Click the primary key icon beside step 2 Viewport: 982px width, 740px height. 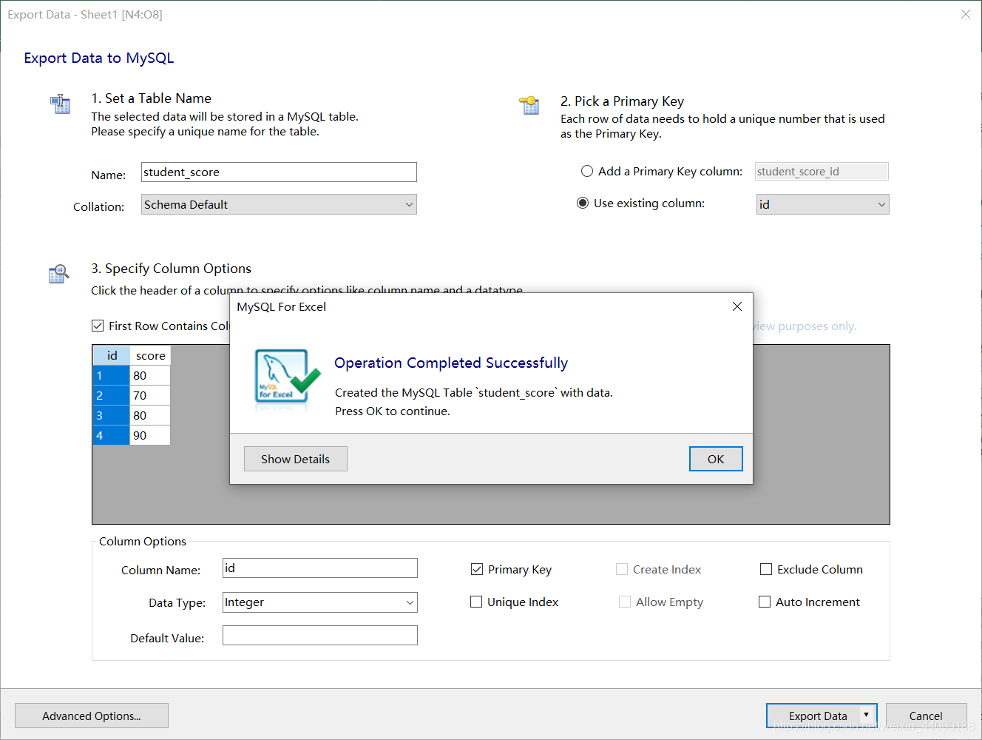coord(529,105)
